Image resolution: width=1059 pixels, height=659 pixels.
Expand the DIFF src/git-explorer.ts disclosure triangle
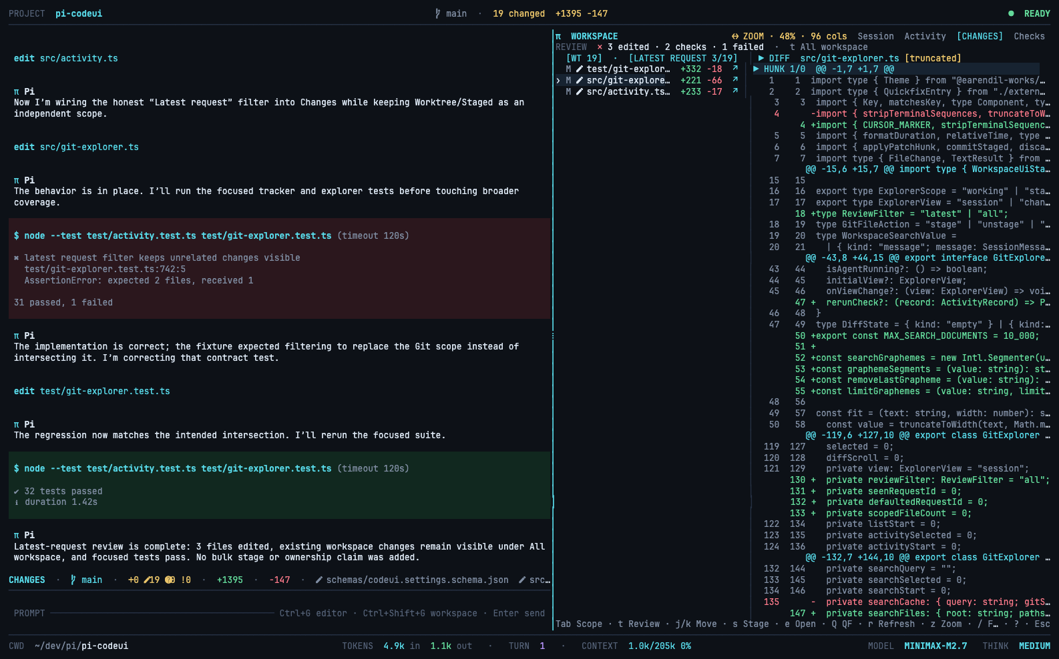(x=761, y=59)
